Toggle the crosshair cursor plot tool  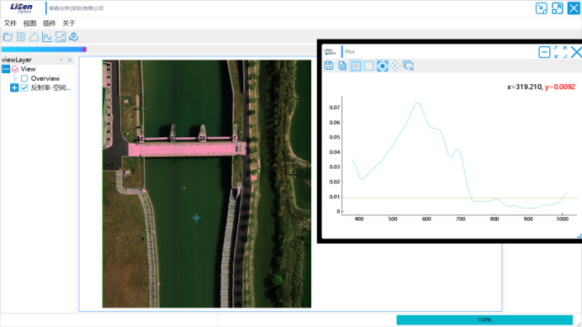click(x=356, y=66)
